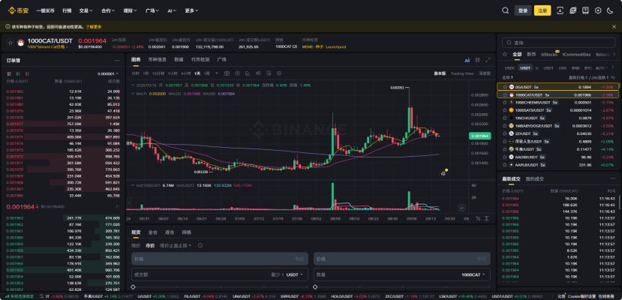Open the download app icon
The height and width of the screenshot is (300, 622).
(560, 10)
